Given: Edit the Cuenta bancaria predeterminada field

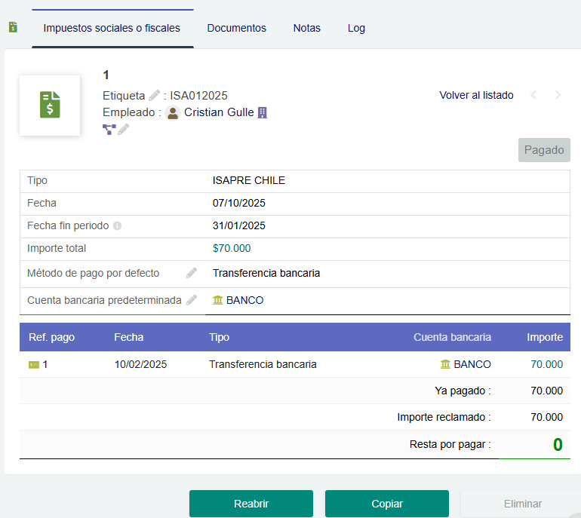Looking at the screenshot, I should coord(192,300).
